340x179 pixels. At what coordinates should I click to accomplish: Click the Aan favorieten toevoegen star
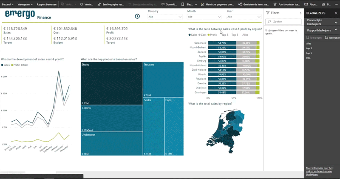pyautogui.click(x=275, y=4)
